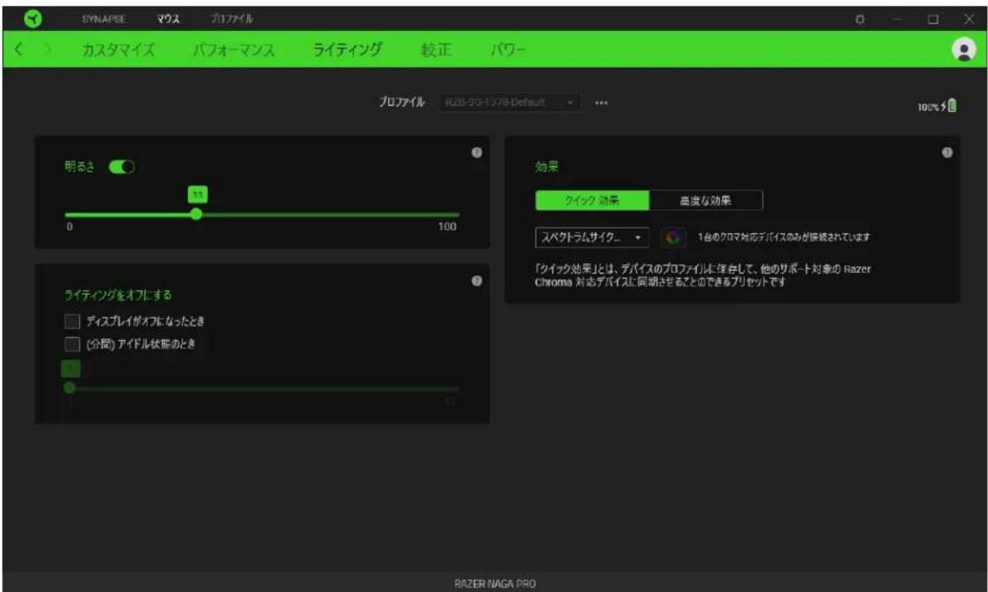Click the RAZER NAGA PRO device label
The image size is (988, 592).
click(494, 583)
